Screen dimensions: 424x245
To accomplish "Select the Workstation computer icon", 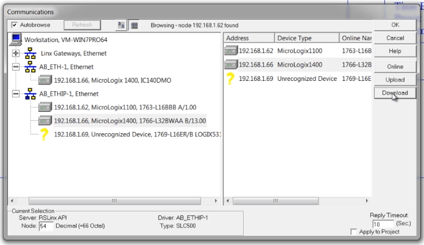I will [x=16, y=40].
